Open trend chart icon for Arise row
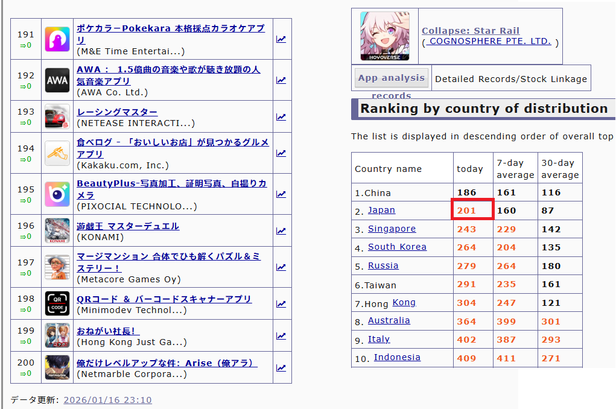The image size is (616, 409). pyautogui.click(x=281, y=368)
